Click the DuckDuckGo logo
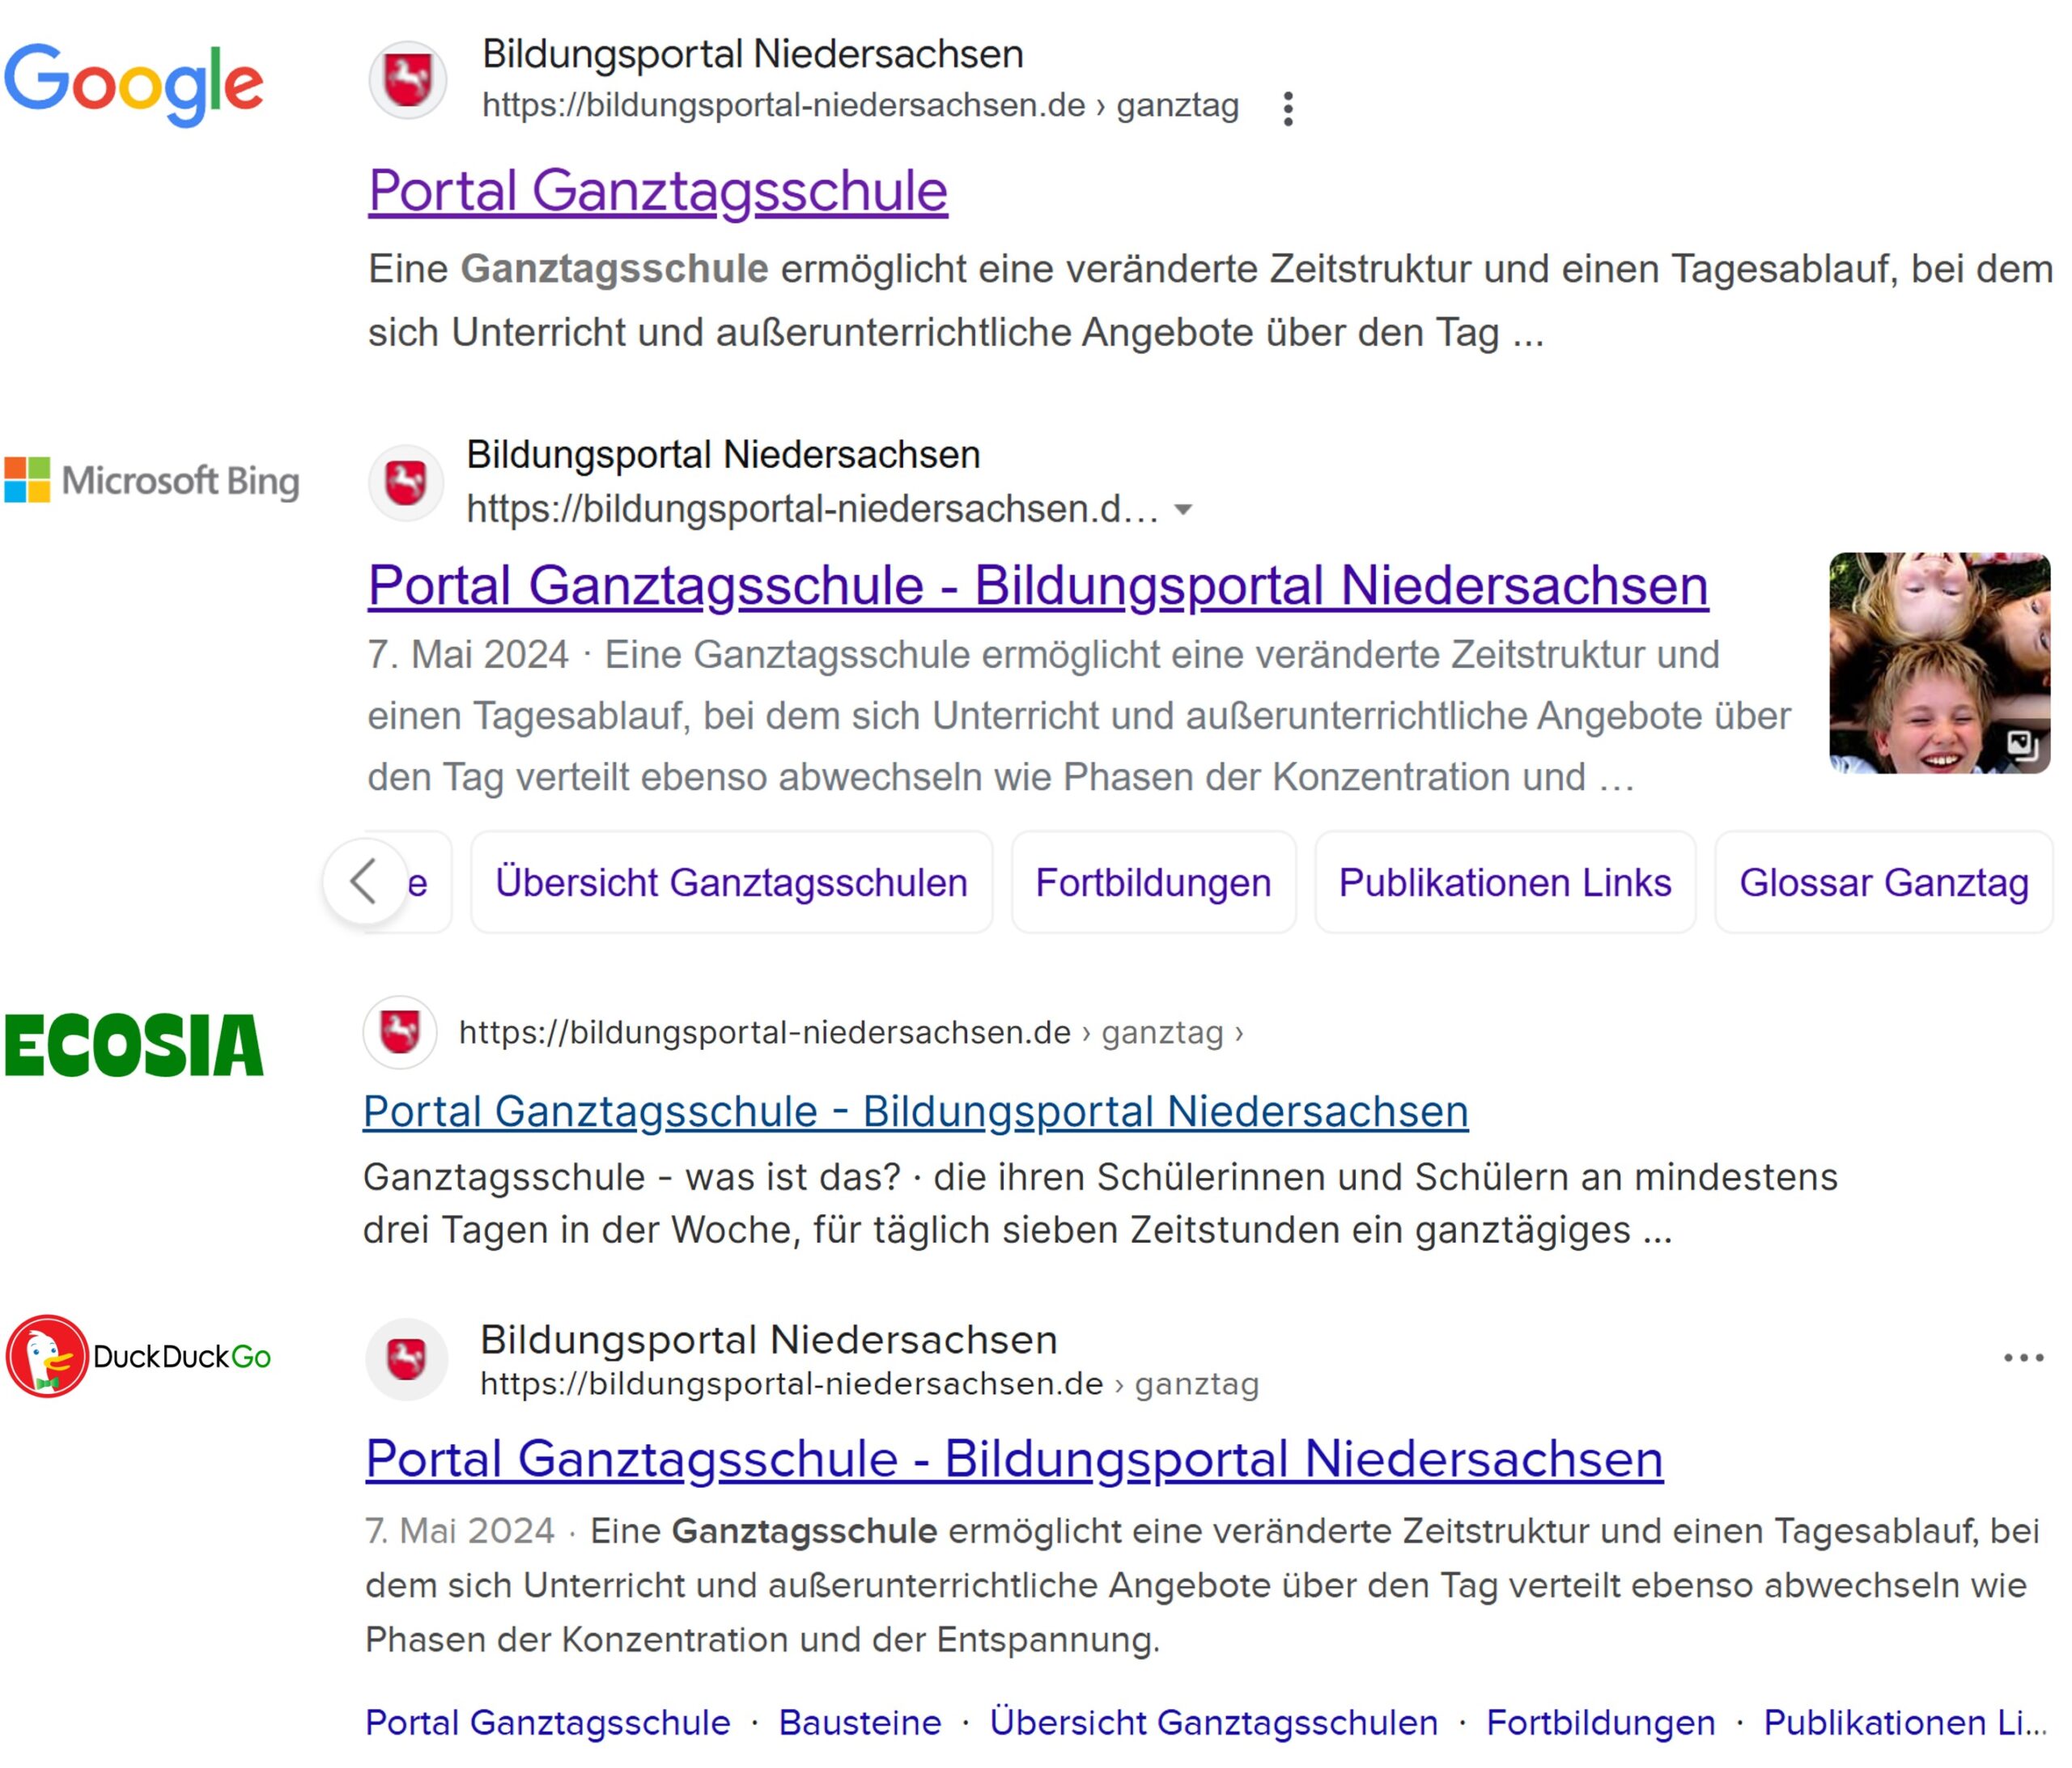The width and height of the screenshot is (2072, 1768). pyautogui.click(x=138, y=1356)
